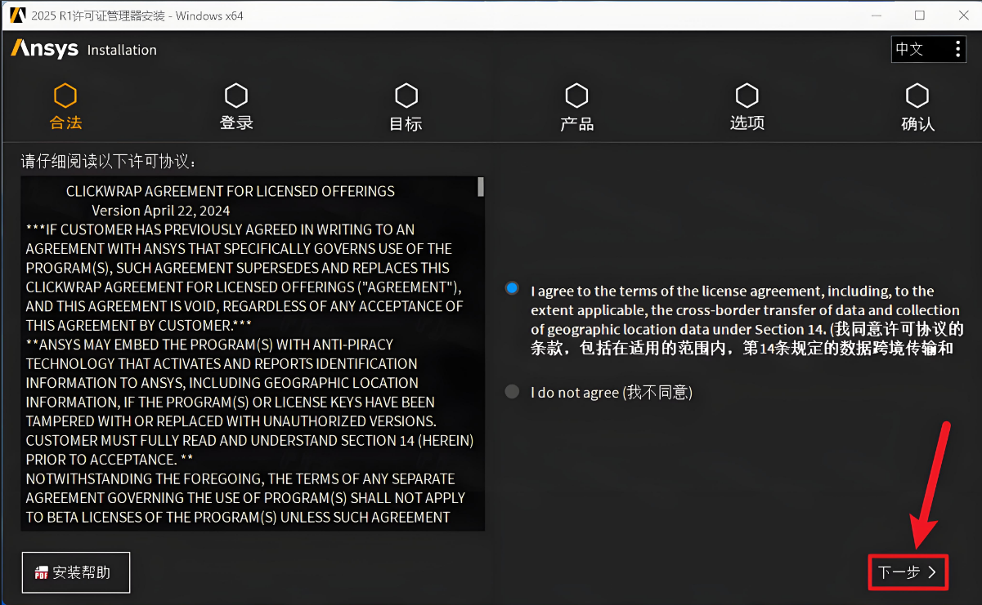Open 安装帮助 installation help PDF
Viewport: 982px width, 605px height.
[75, 572]
